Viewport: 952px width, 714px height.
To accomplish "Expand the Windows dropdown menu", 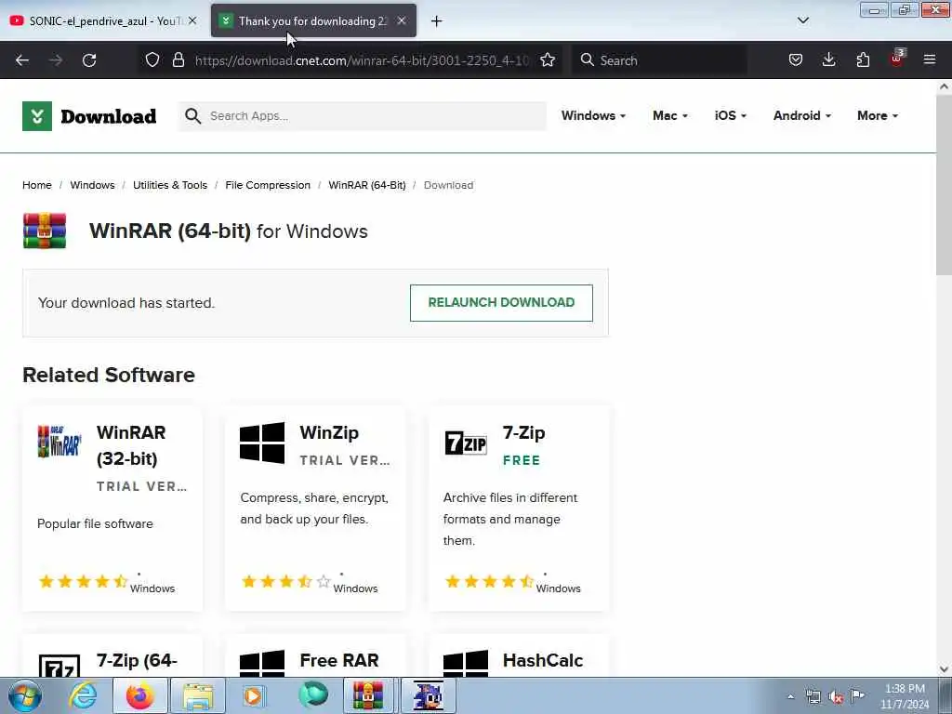I will (x=593, y=115).
